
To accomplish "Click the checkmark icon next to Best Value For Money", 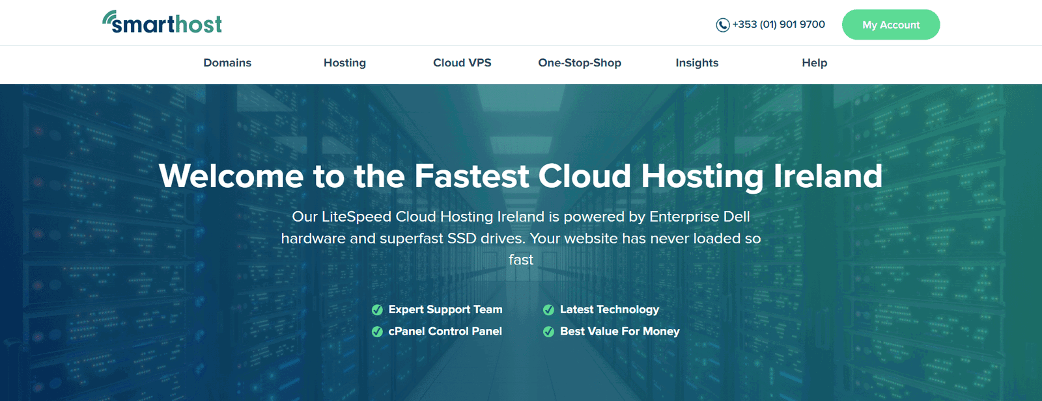I will (x=548, y=331).
